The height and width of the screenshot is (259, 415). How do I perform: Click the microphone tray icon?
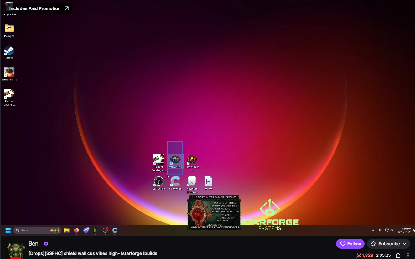(x=380, y=231)
